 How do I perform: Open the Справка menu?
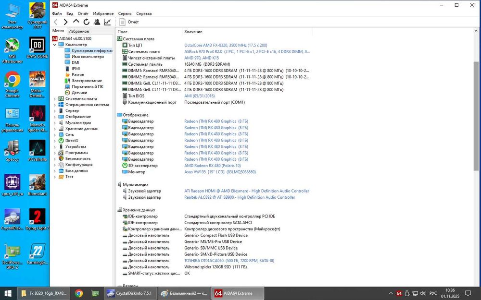(144, 13)
